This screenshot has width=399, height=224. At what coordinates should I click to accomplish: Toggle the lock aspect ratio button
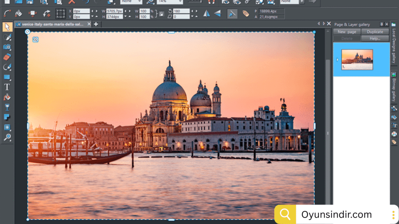[161, 14]
